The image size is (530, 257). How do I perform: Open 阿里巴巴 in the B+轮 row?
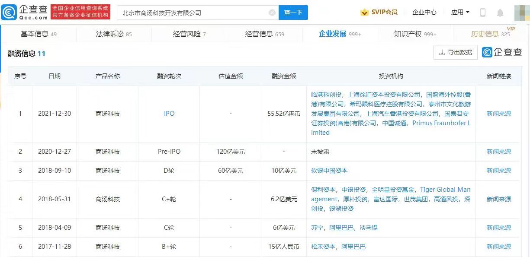pyautogui.click(x=353, y=247)
